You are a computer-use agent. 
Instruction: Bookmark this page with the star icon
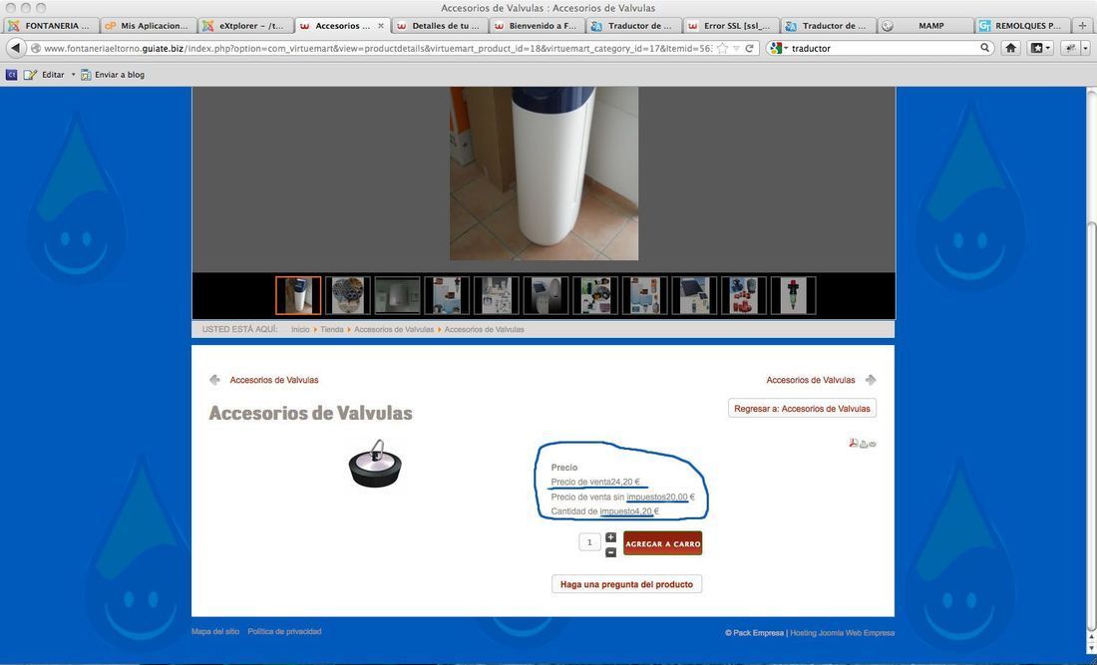point(723,48)
